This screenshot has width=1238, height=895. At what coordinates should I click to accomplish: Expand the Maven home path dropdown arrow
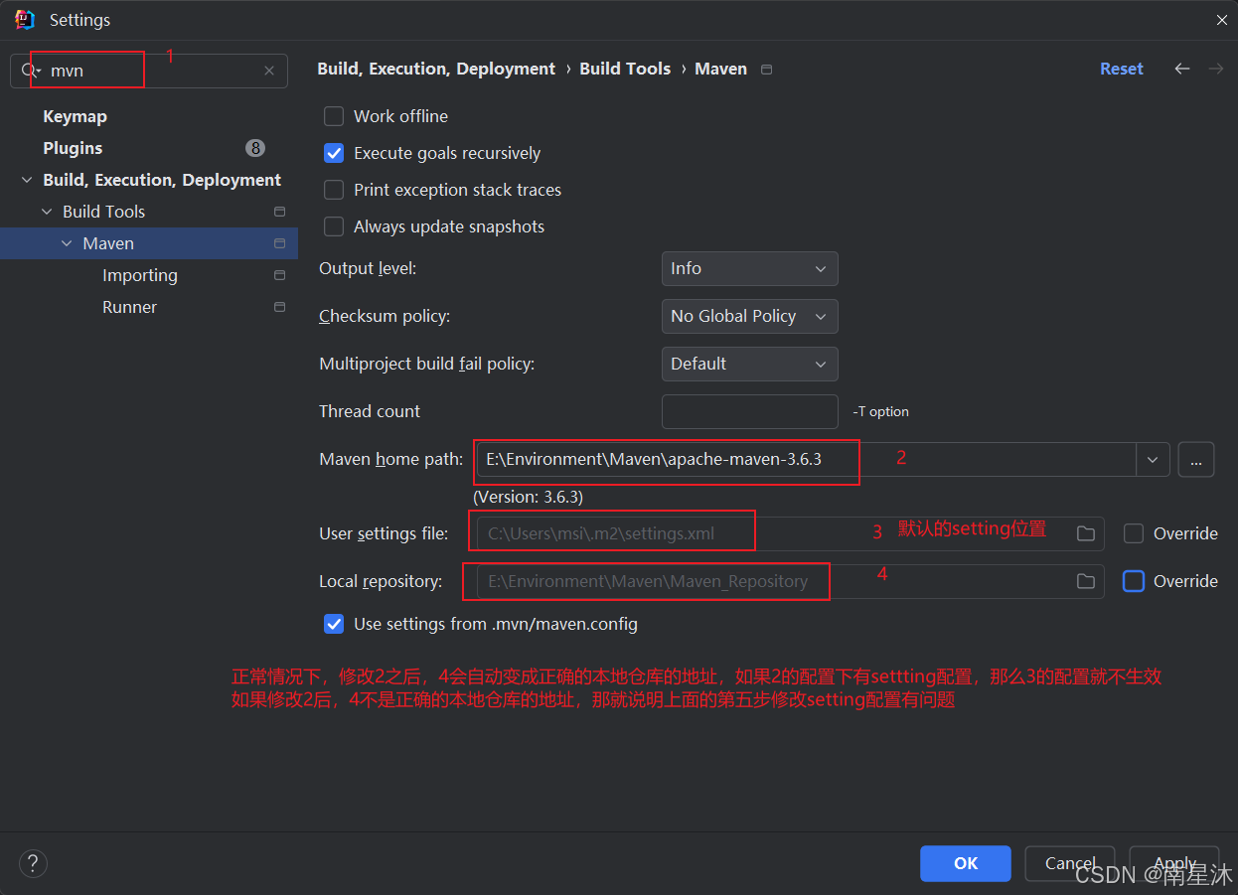pyautogui.click(x=1152, y=460)
